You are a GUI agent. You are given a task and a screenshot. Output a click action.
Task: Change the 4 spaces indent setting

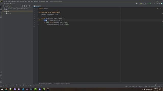[x=141, y=87]
